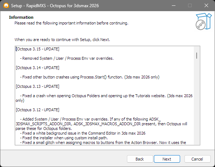Click 'Fixed the installer when using custom install path' line
The width and height of the screenshot is (215, 167).
[x=64, y=138]
